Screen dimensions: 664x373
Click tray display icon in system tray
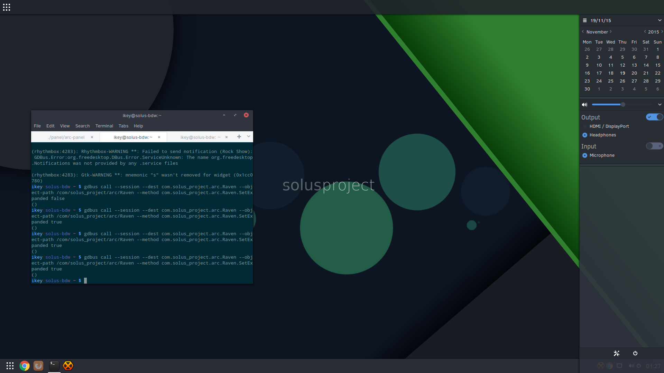pos(619,366)
